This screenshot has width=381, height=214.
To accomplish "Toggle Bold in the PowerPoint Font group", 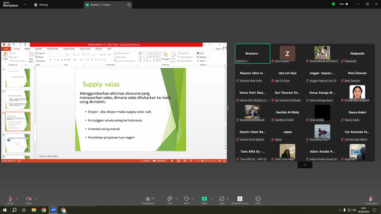I will 51,59.
